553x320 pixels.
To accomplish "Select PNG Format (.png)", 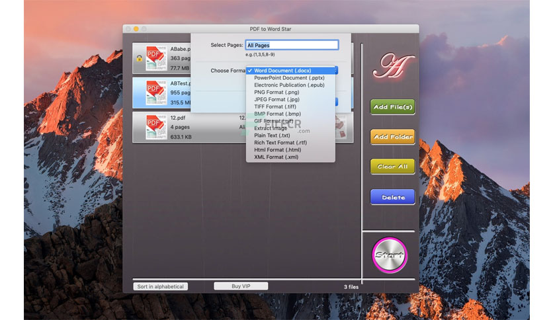I will pyautogui.click(x=290, y=93).
